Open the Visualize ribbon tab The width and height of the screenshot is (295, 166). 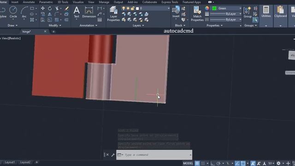(x=78, y=2)
